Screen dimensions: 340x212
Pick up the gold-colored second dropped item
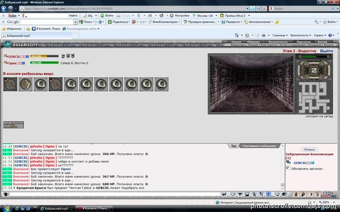(25, 84)
